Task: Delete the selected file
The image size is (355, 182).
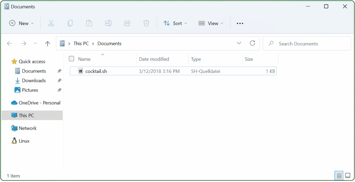Action: 146,23
